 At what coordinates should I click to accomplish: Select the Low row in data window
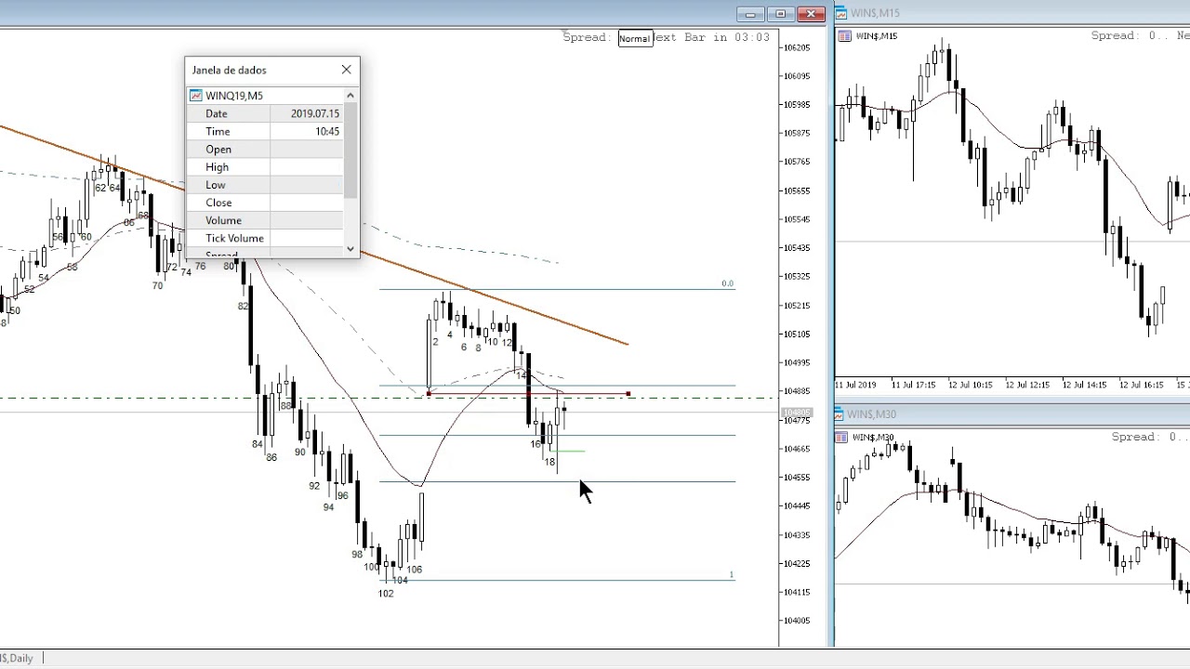point(265,184)
